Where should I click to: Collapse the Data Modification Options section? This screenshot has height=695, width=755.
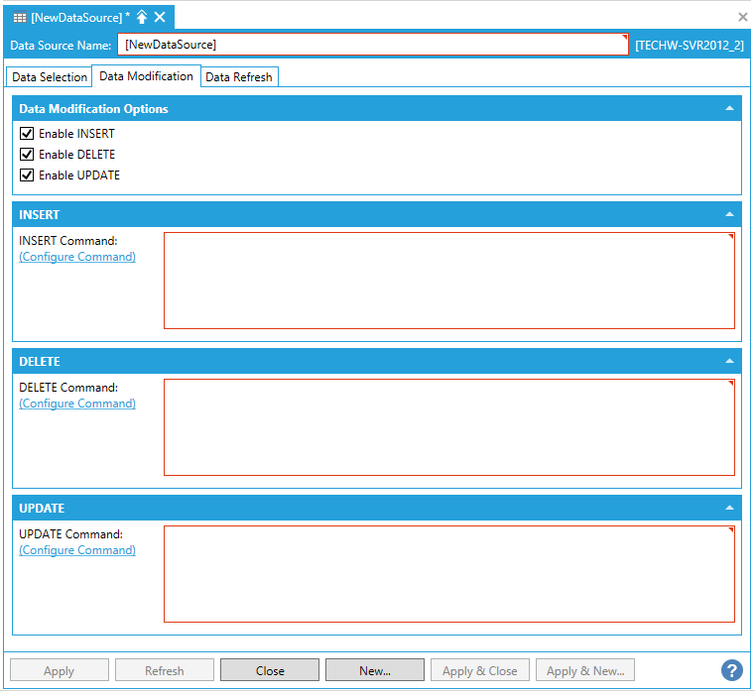pos(729,108)
